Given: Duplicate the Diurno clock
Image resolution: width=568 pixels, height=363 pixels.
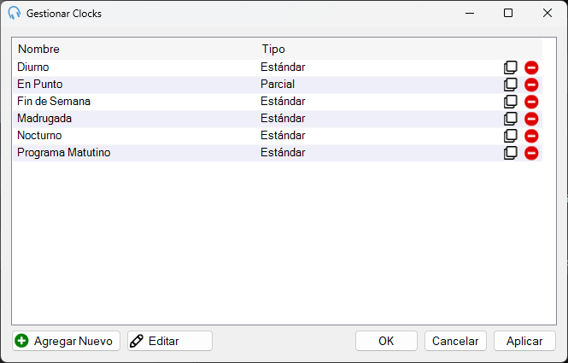Looking at the screenshot, I should coord(511,67).
